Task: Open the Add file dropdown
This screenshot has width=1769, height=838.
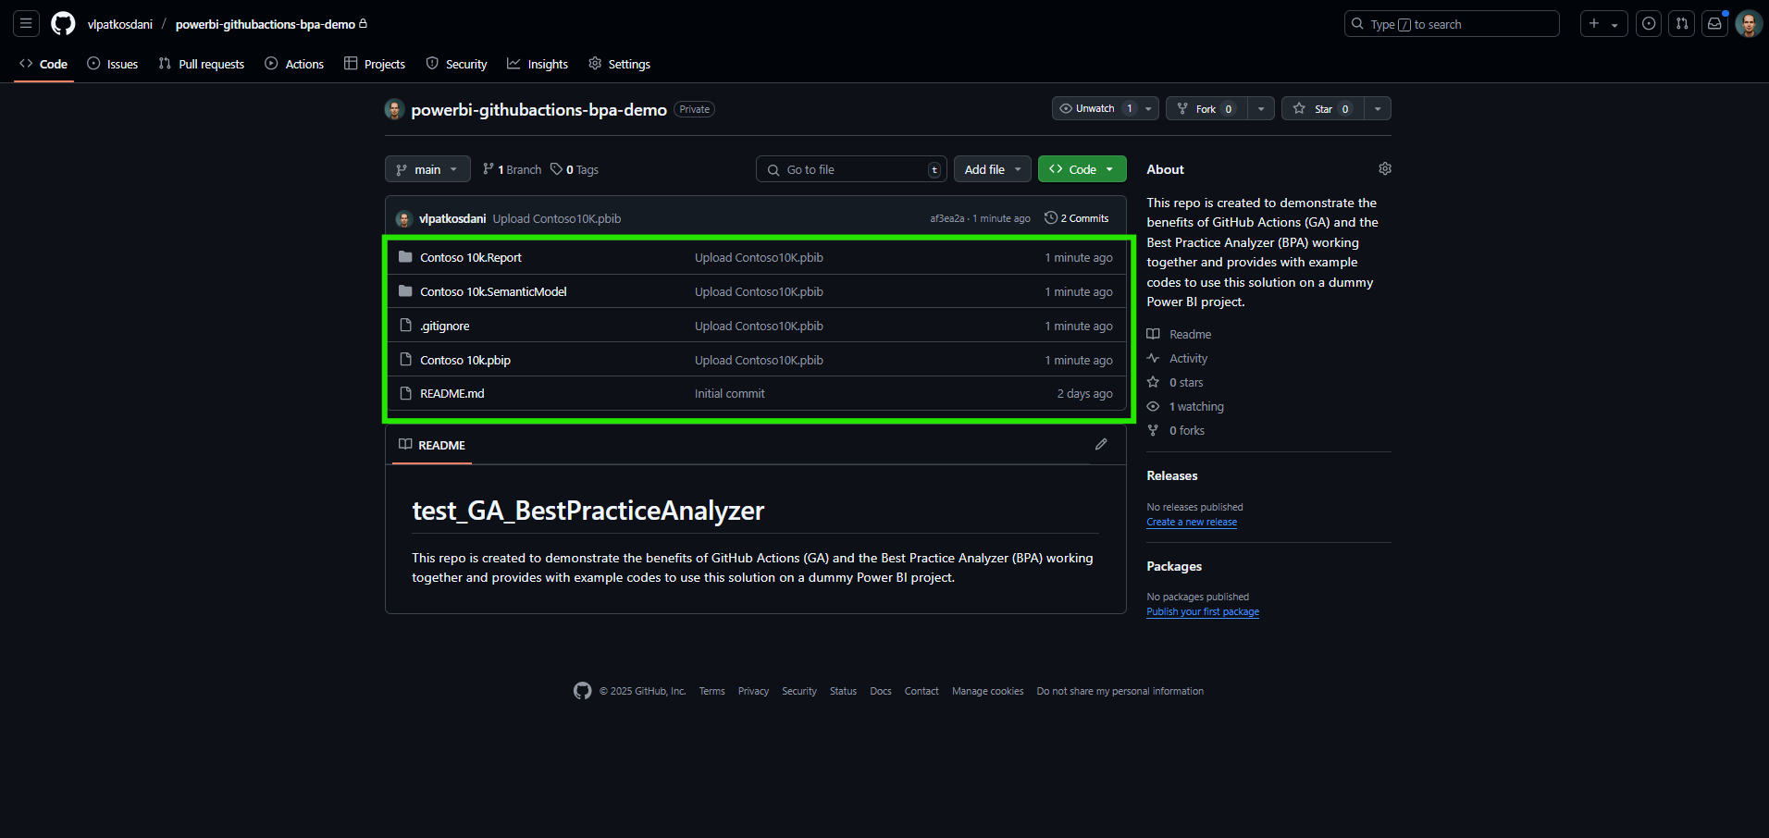Action: click(991, 169)
